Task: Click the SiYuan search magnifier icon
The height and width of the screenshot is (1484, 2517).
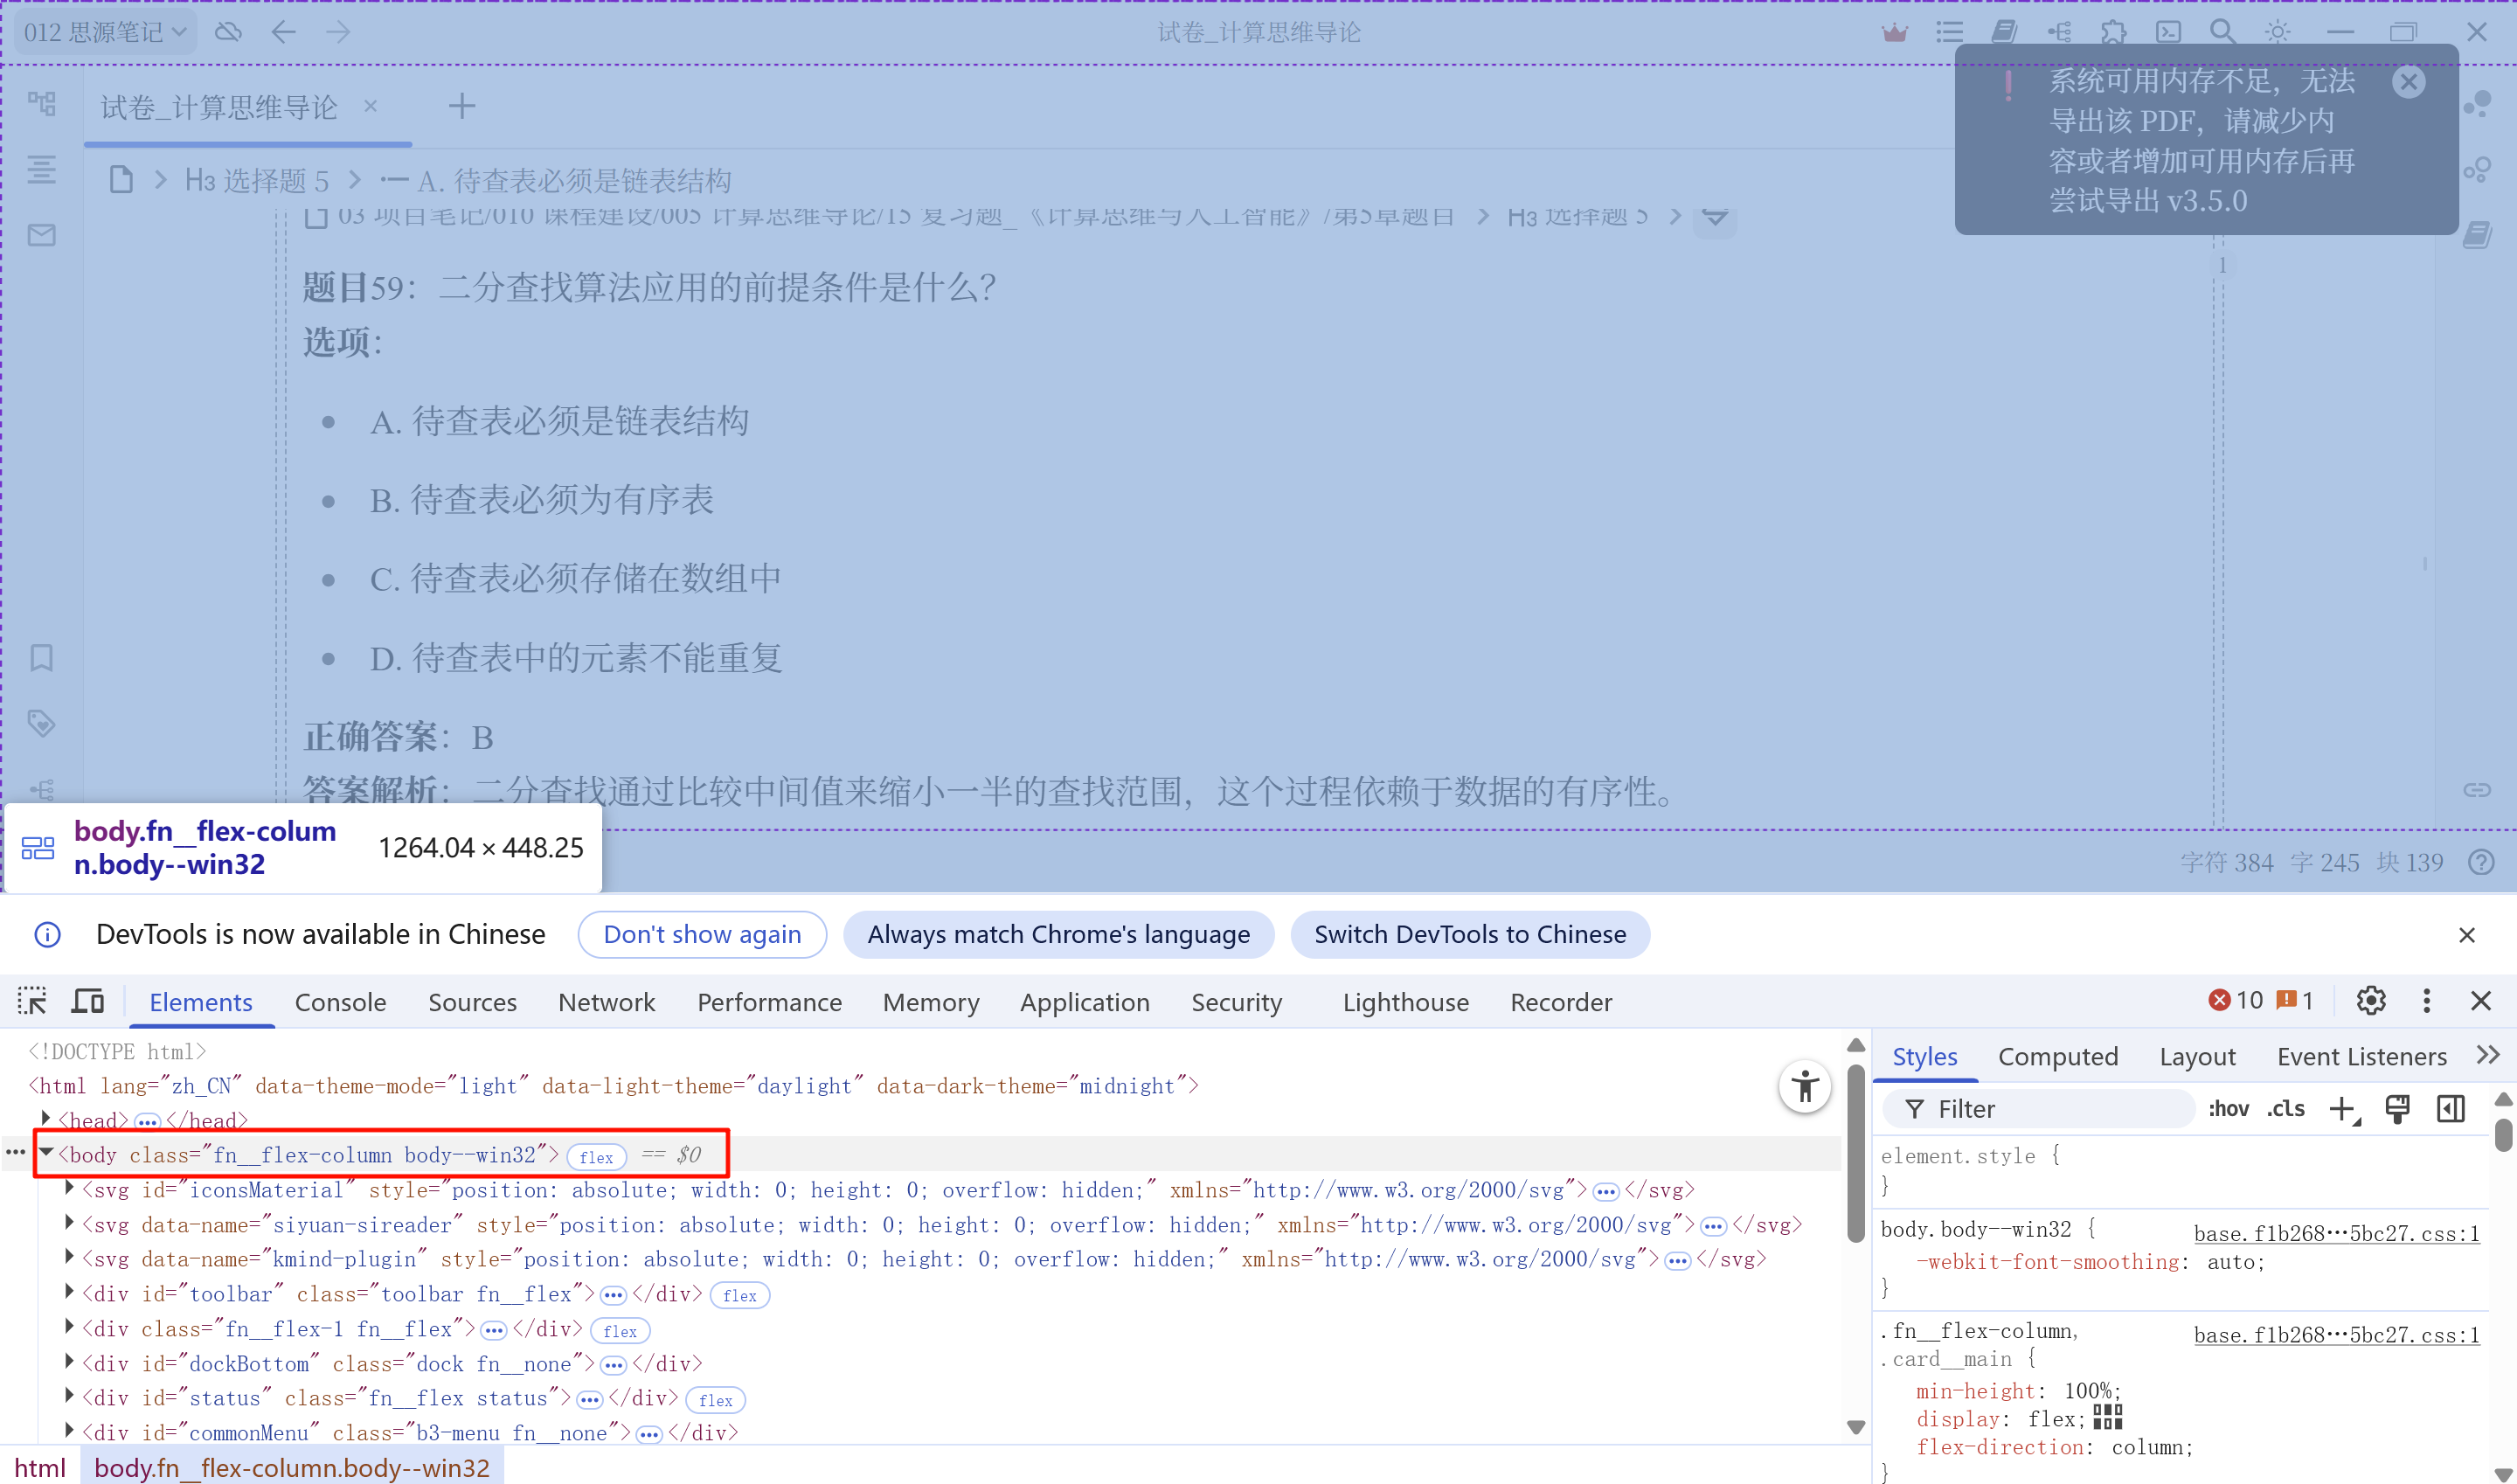Action: (x=2222, y=32)
